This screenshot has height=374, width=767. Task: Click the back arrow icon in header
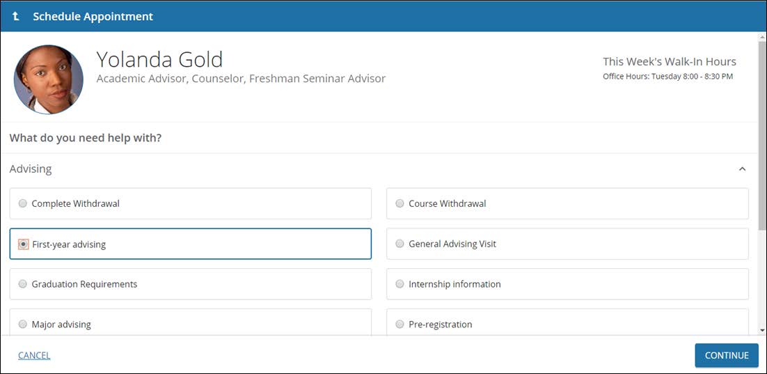tap(16, 16)
